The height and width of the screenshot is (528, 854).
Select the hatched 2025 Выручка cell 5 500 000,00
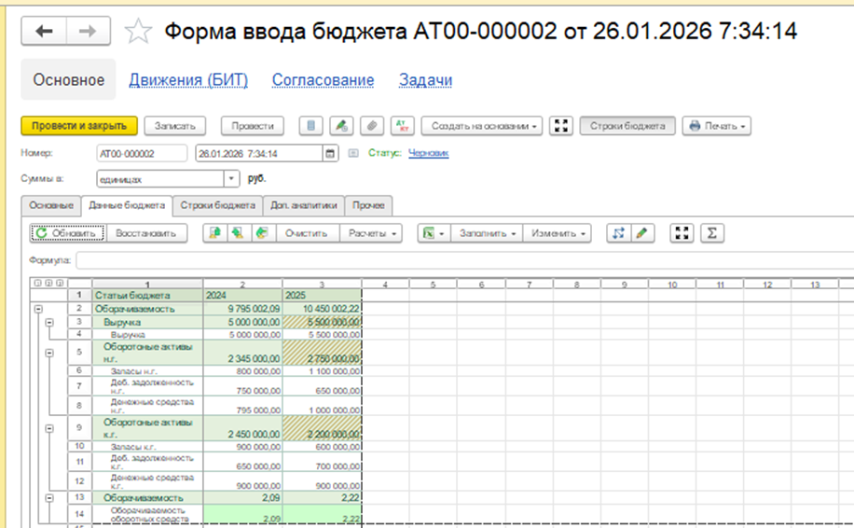[322, 321]
